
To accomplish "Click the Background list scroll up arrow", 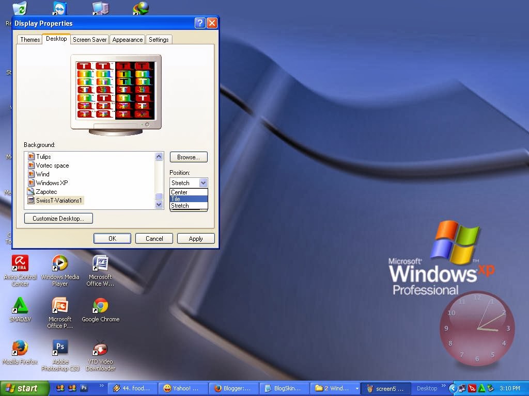I will (x=159, y=156).
